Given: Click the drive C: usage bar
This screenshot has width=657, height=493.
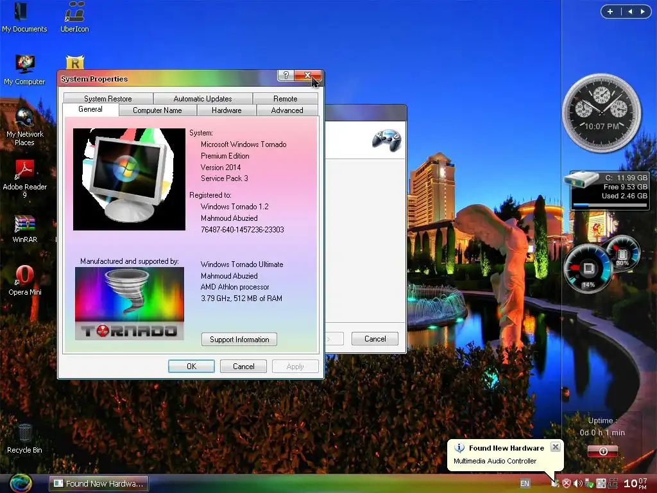Looking at the screenshot, I should click(x=610, y=205).
